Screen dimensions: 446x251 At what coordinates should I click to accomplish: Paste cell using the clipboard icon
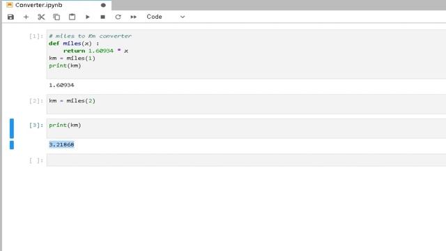point(72,17)
